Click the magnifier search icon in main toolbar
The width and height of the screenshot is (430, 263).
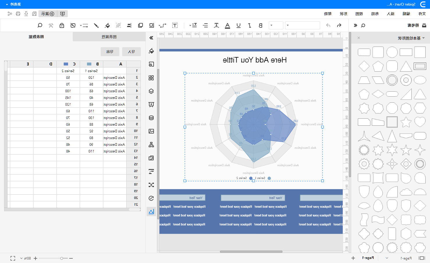40,25
